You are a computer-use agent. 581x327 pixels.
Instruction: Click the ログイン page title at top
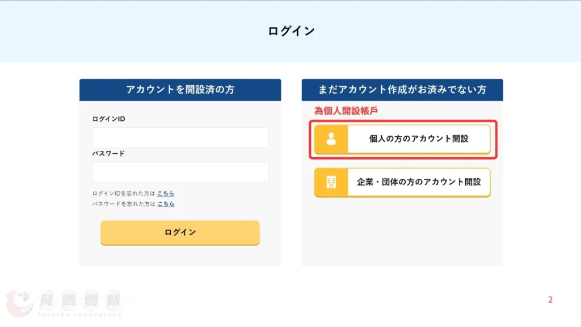coord(291,31)
